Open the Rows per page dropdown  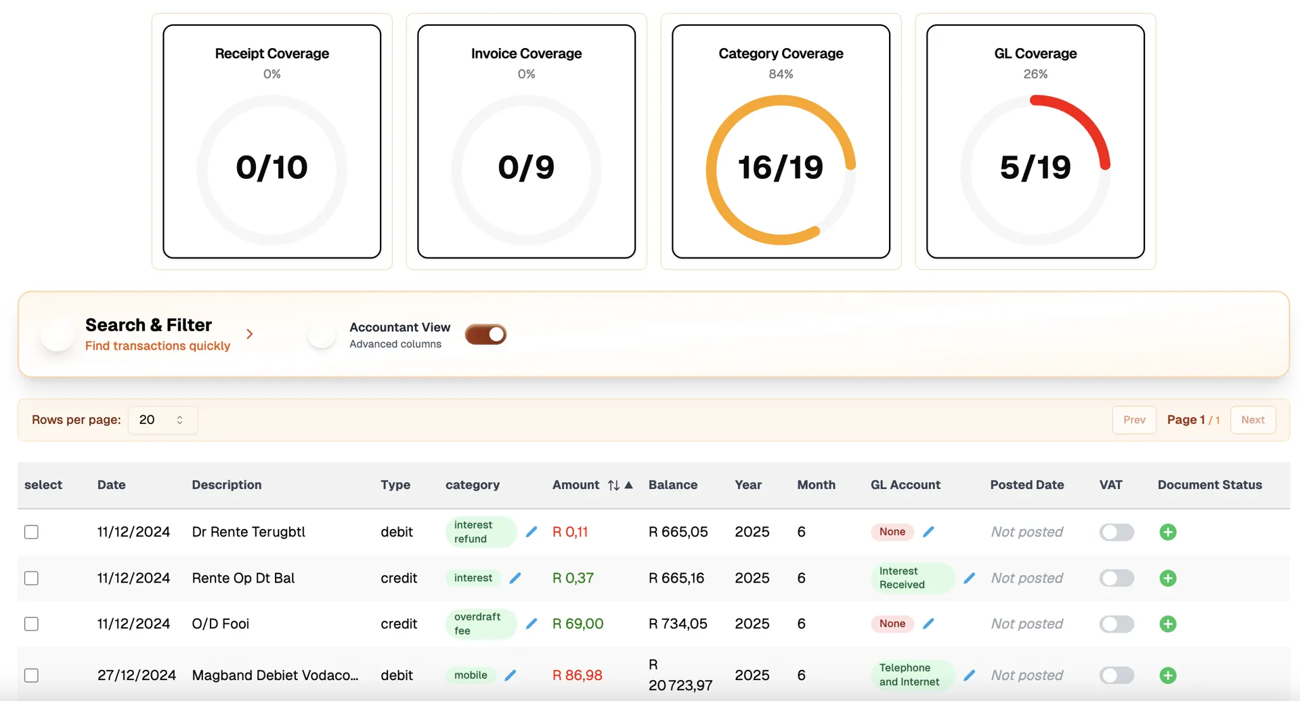tap(162, 420)
